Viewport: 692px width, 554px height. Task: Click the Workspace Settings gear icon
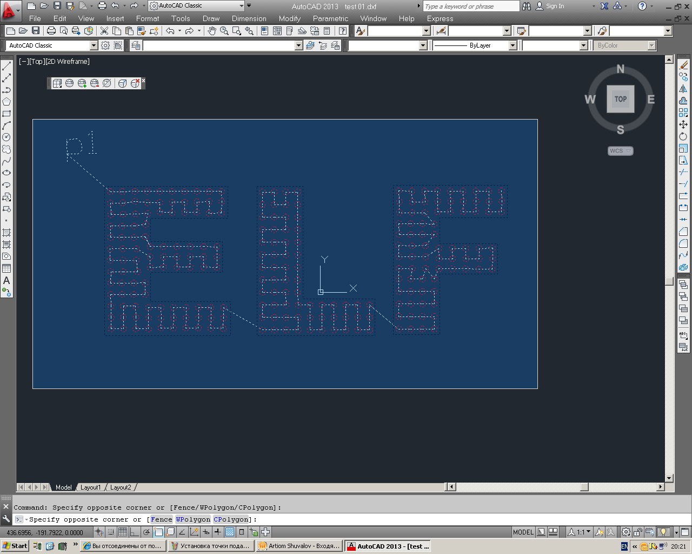(x=105, y=45)
